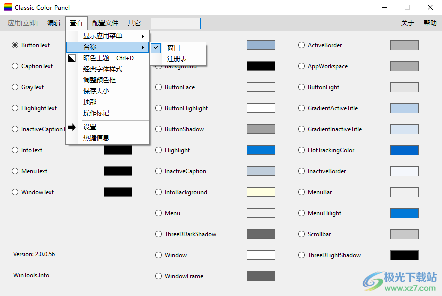Image resolution: width=442 pixels, height=296 pixels.
Task: Click the checkmark beside 窗口
Action: (x=156, y=48)
